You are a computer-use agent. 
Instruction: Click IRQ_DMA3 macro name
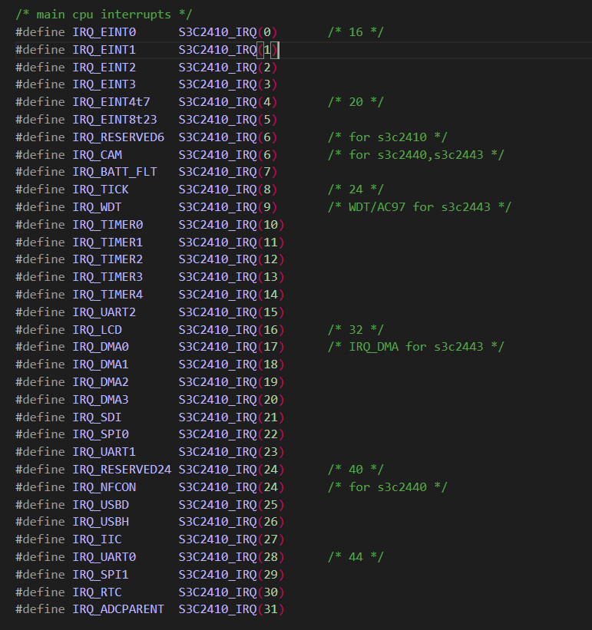click(x=101, y=400)
